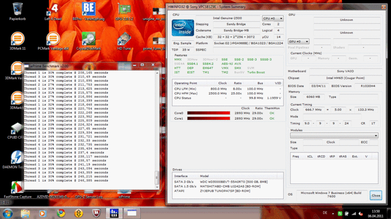Click the AVX feature label

(238, 64)
